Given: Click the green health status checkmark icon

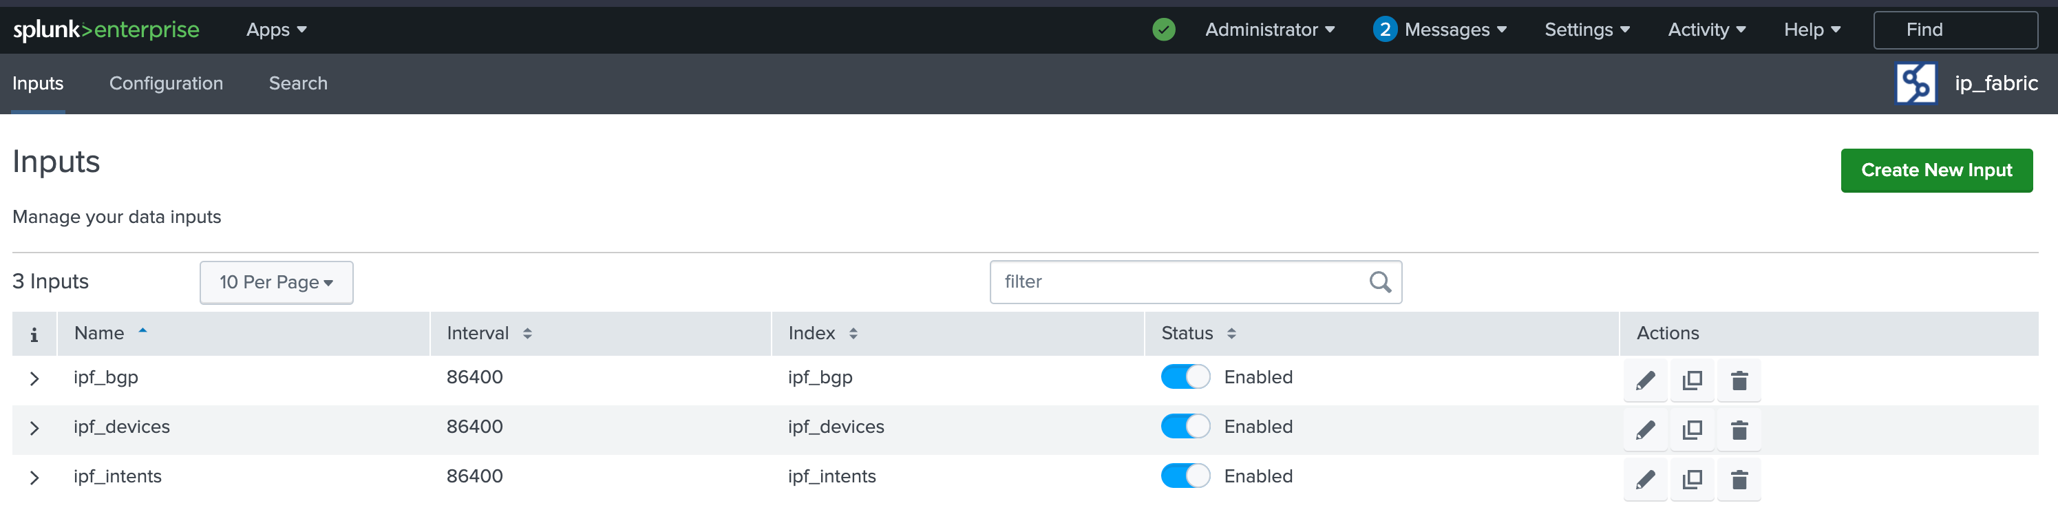Looking at the screenshot, I should point(1163,30).
